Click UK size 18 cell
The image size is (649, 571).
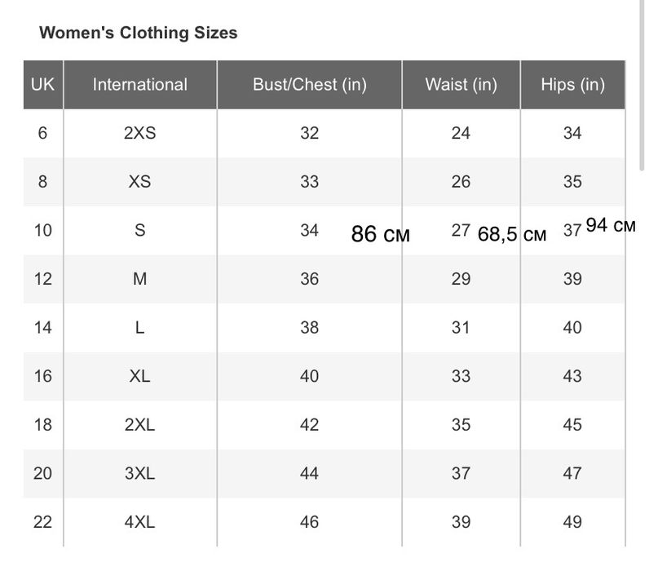pos(42,424)
